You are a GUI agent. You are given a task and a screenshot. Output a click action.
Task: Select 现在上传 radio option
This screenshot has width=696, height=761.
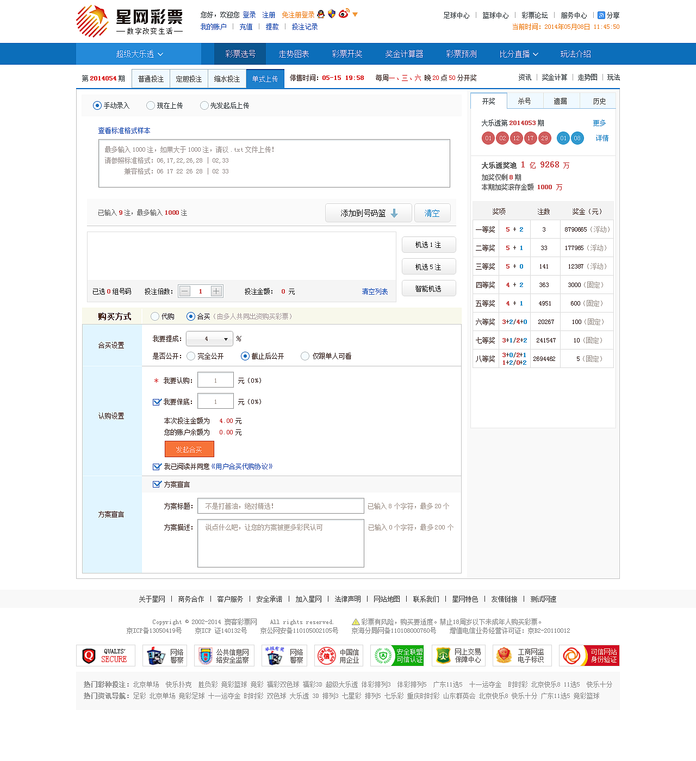[151, 105]
